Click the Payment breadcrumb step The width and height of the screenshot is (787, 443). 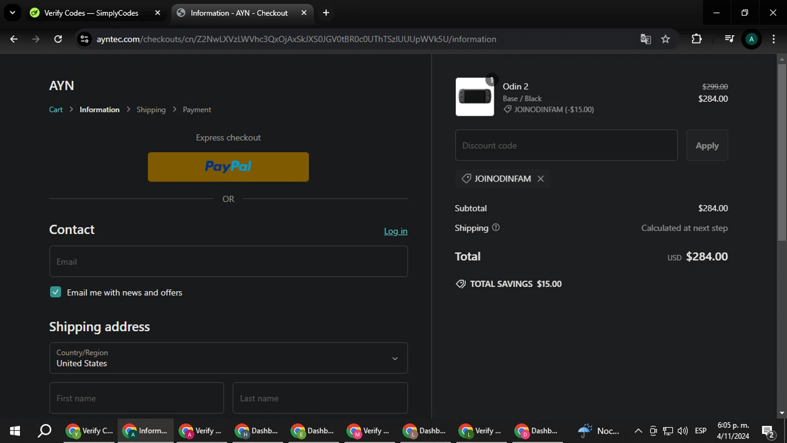pyautogui.click(x=197, y=110)
